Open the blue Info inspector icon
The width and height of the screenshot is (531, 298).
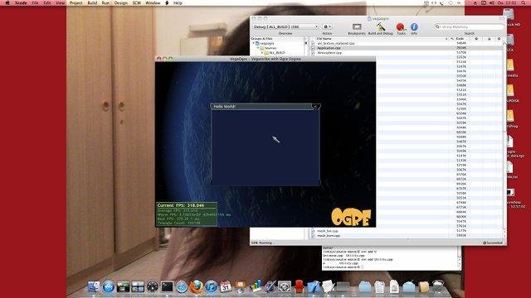[414, 26]
